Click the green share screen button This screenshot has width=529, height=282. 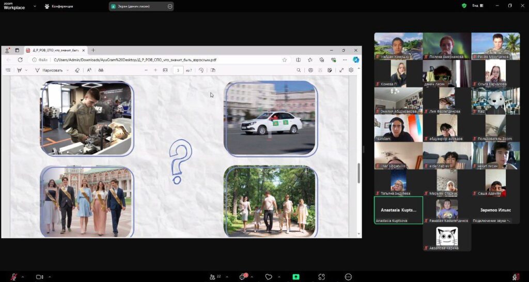click(x=295, y=277)
